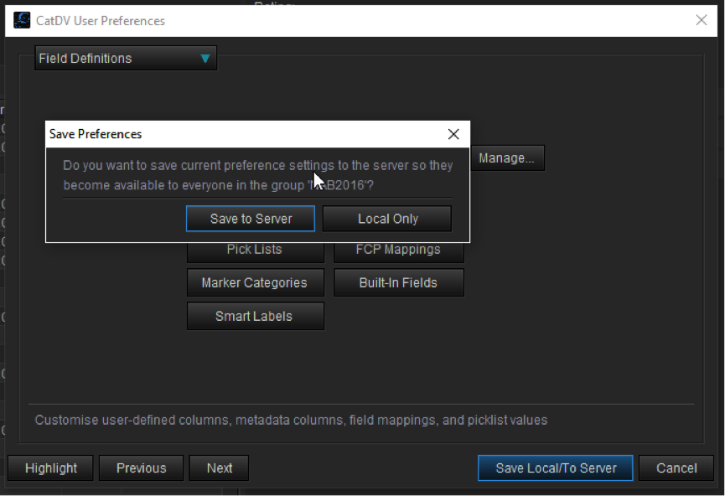Close the CatDV User Preferences window
This screenshot has height=496, width=725.
(x=702, y=20)
